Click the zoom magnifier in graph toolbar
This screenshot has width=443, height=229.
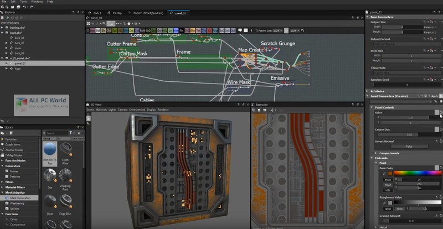point(104,23)
